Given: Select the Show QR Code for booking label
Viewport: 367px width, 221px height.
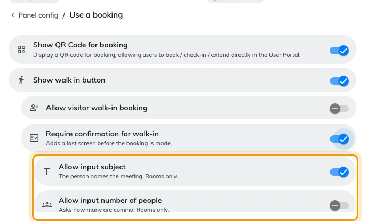Looking at the screenshot, I should pos(80,45).
